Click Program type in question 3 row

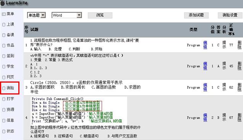193,88
